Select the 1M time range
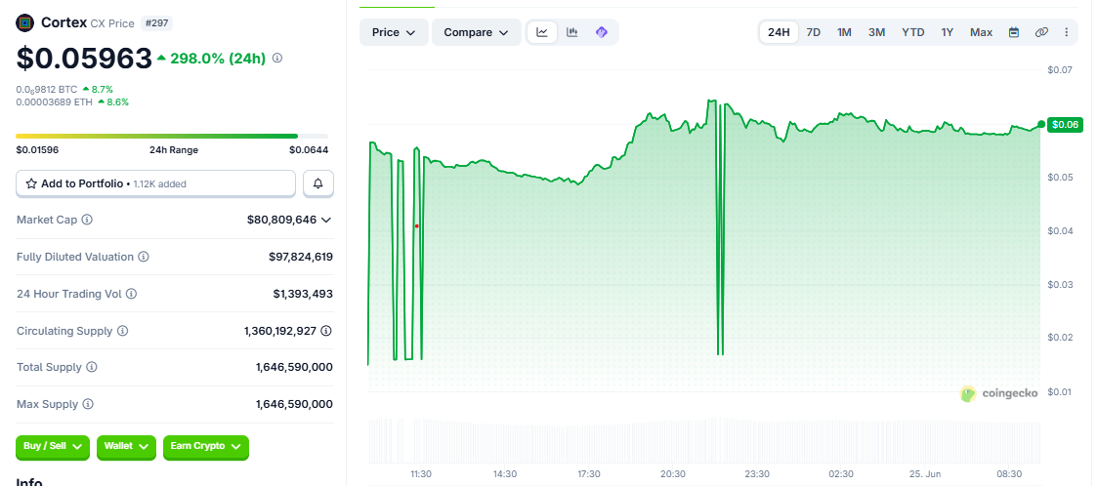 point(845,32)
